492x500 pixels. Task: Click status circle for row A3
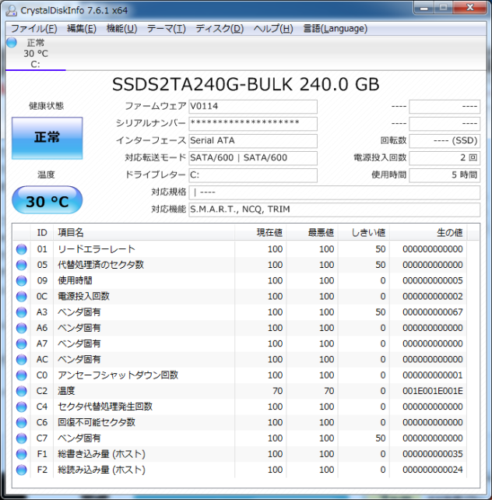pos(22,312)
